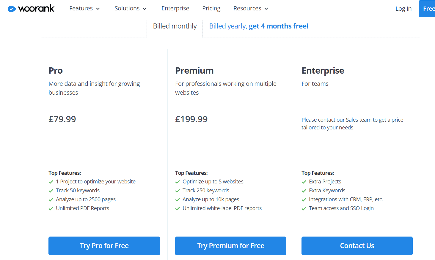Click the WooRank logo icon

(x=12, y=9)
